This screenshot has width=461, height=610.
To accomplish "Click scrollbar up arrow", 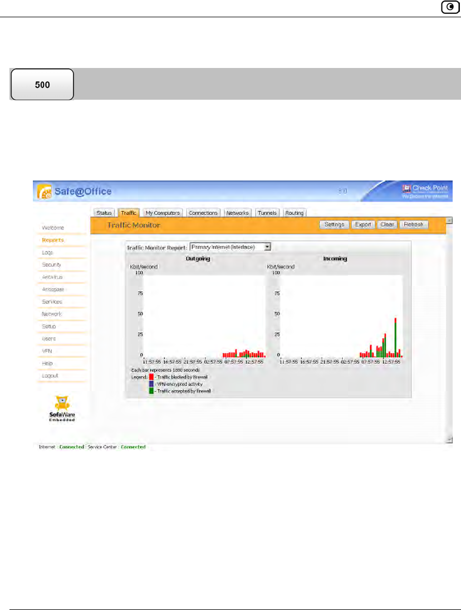I will (x=449, y=221).
